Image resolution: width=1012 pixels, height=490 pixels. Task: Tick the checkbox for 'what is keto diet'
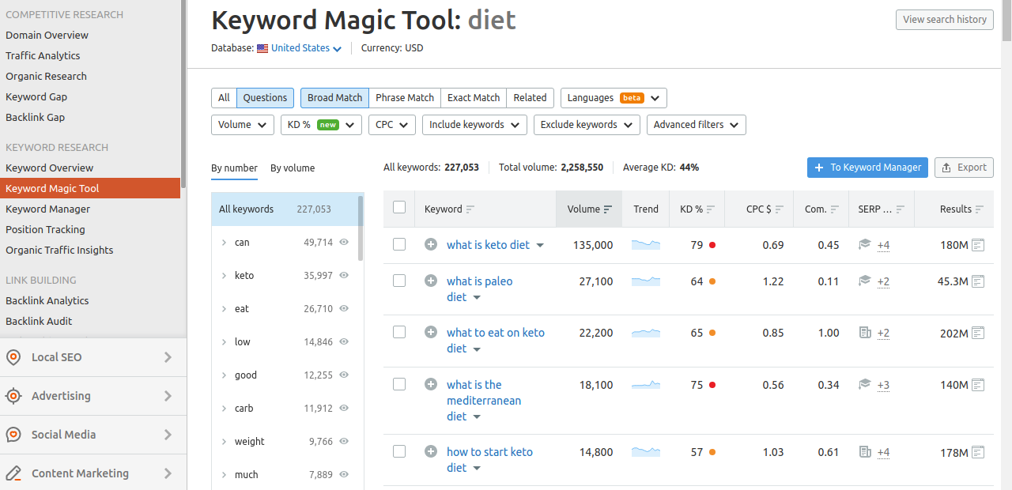click(x=399, y=245)
